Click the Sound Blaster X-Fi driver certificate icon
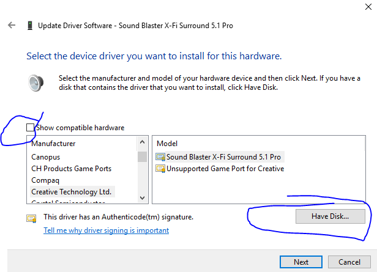Viewport: 377px width, 272px height. (x=160, y=157)
